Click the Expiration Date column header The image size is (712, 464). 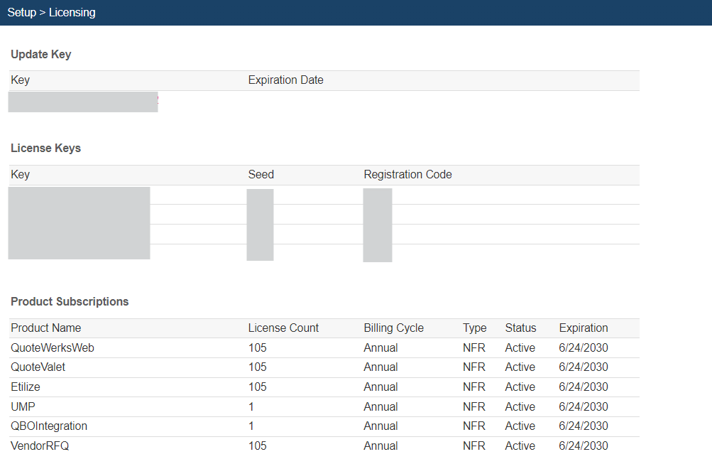[x=285, y=80]
